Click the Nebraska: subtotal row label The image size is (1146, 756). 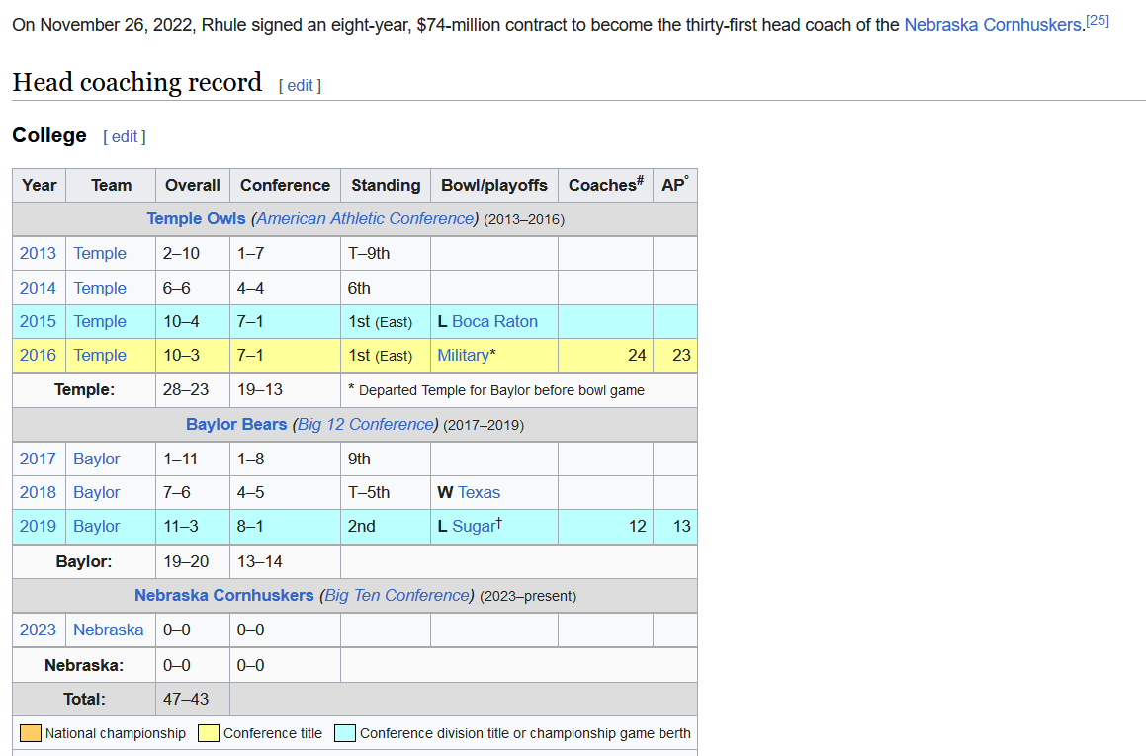[x=84, y=665]
